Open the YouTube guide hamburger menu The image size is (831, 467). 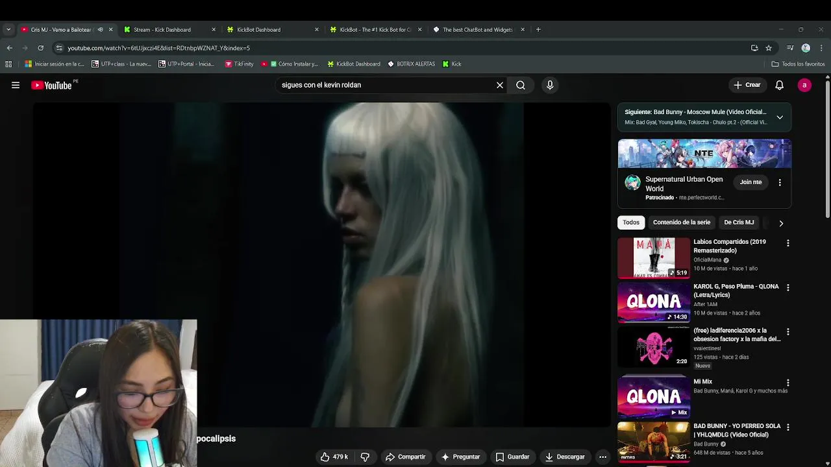16,85
